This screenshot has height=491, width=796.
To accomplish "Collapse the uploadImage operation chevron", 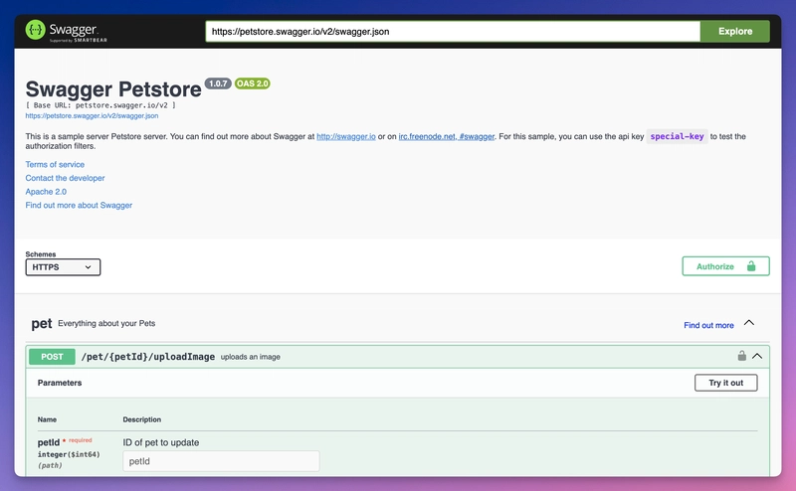I will pos(757,356).
